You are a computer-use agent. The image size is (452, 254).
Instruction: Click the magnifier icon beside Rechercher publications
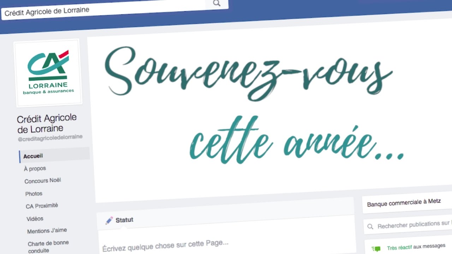(370, 226)
